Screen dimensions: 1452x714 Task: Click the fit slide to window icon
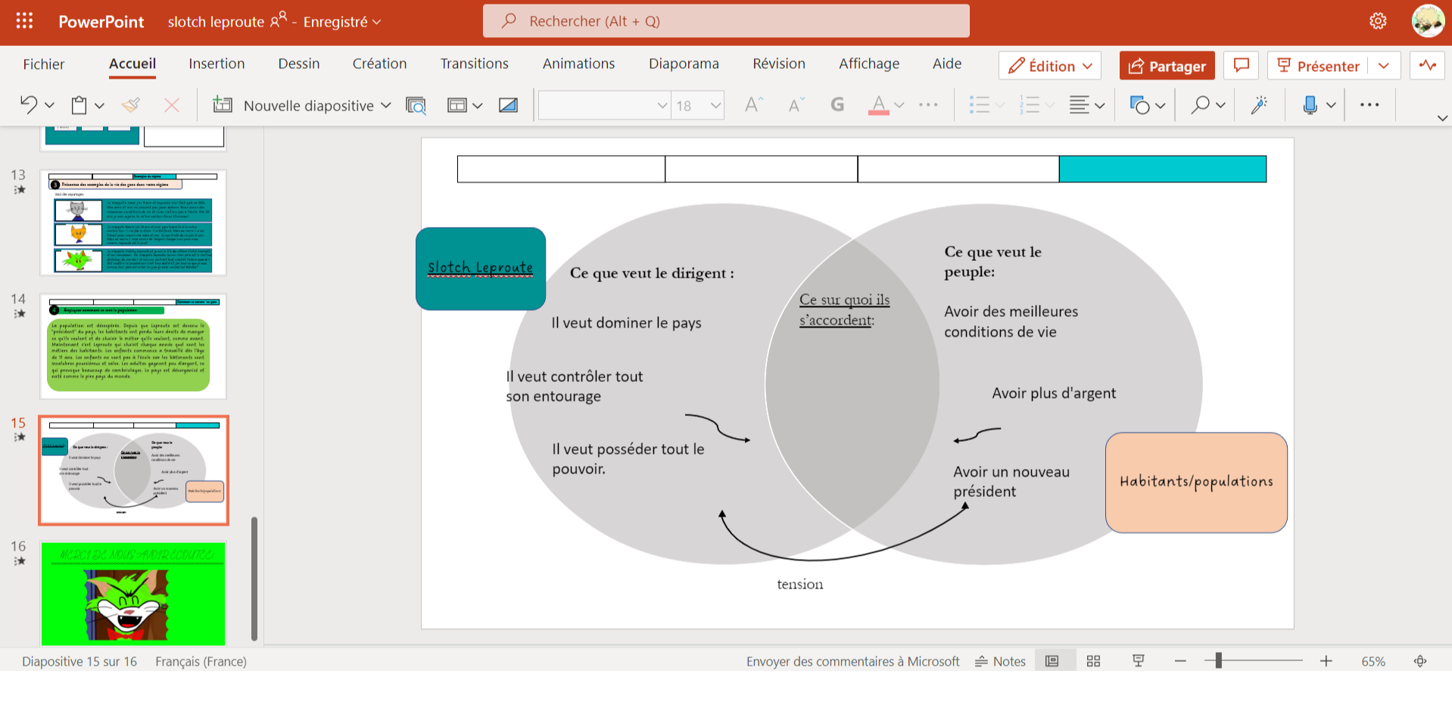[x=1420, y=661]
